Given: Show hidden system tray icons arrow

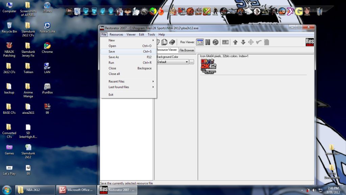Looking at the screenshot, I should [302, 190].
